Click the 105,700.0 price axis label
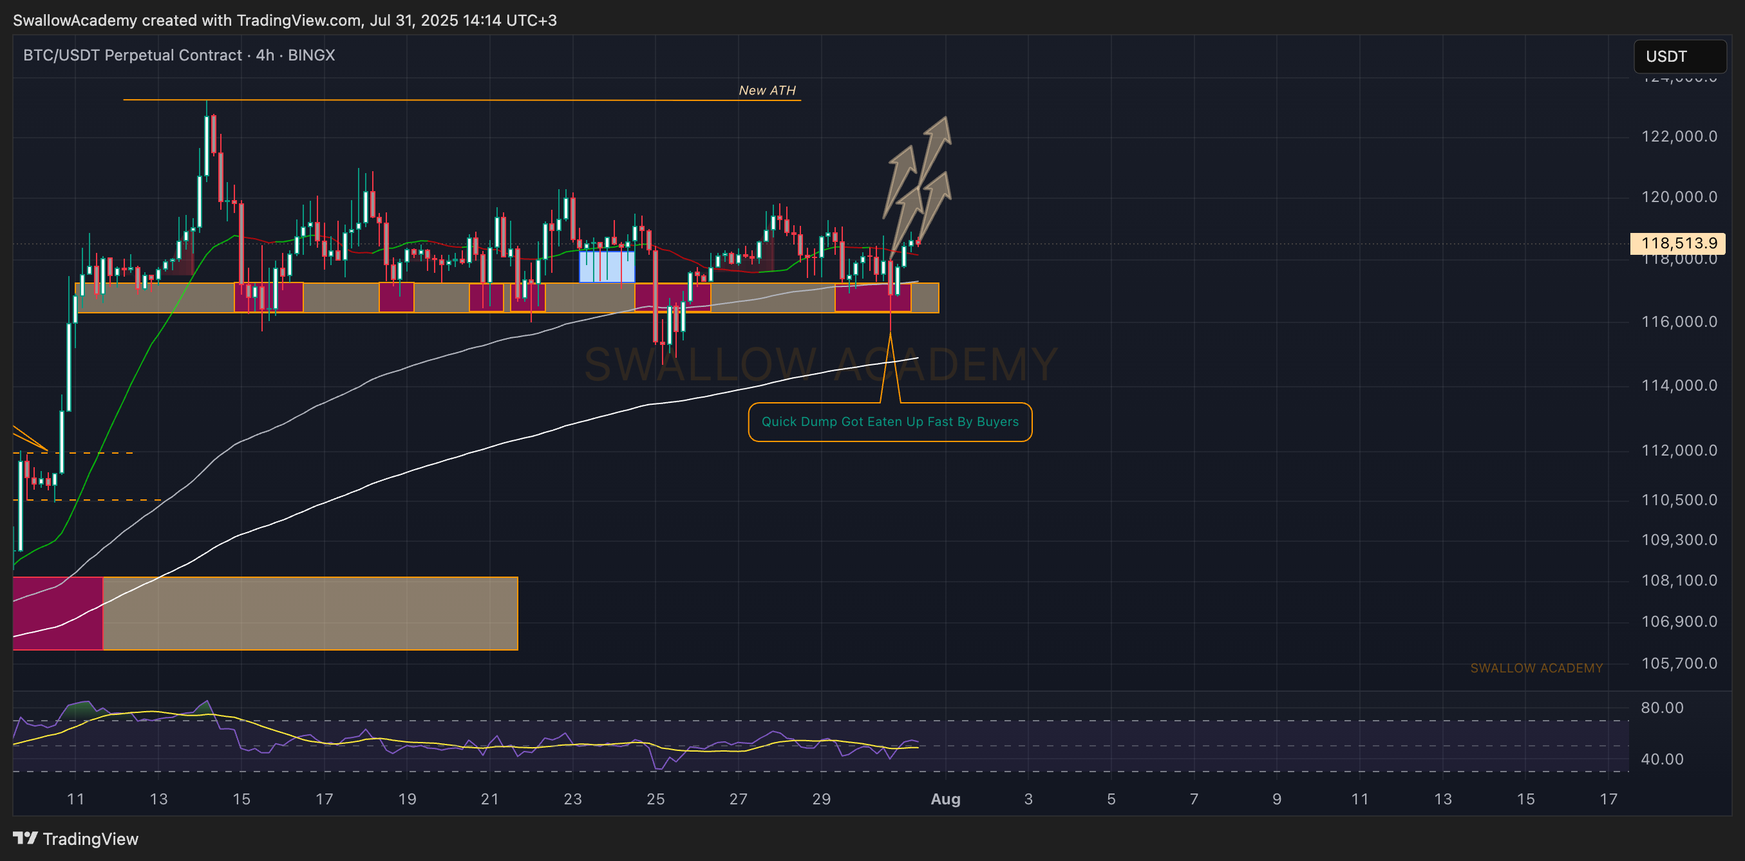The height and width of the screenshot is (861, 1745). [1679, 663]
